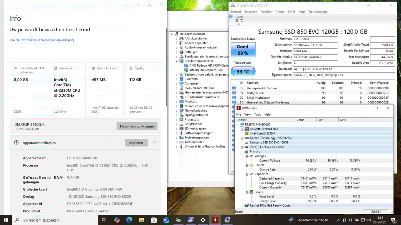Click the Processors device icon in Device Manager

181,119
